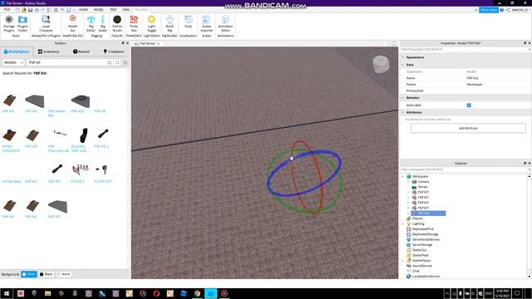Select the Flat Terrain document tab
This screenshot has height=299, width=532.
[146, 43]
